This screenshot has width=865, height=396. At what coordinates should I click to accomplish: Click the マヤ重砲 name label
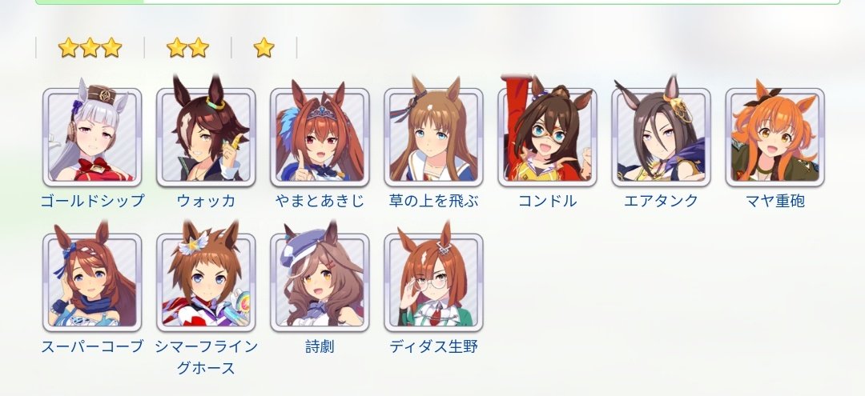[774, 201]
